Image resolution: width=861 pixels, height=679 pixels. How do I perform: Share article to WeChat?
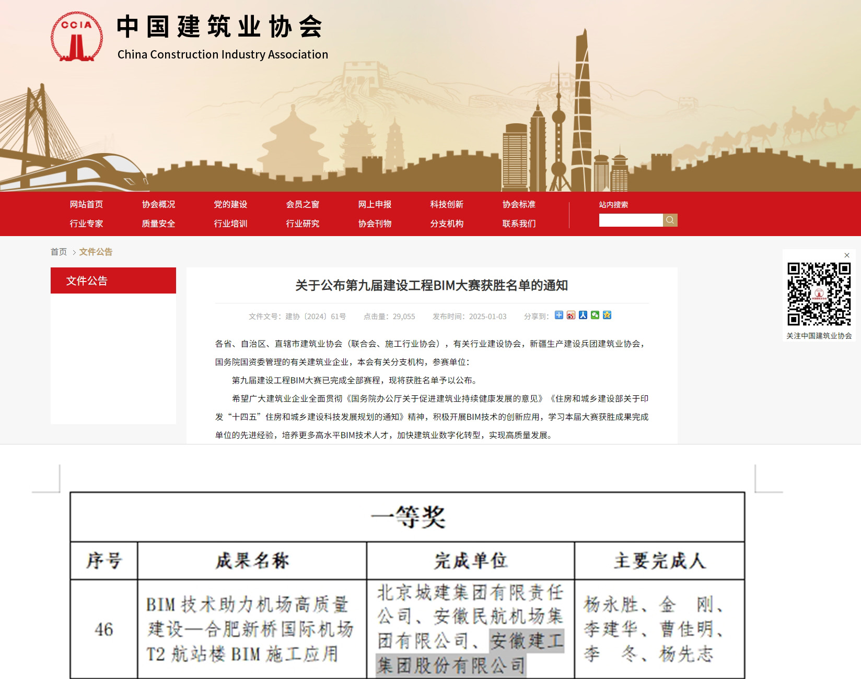coord(595,315)
